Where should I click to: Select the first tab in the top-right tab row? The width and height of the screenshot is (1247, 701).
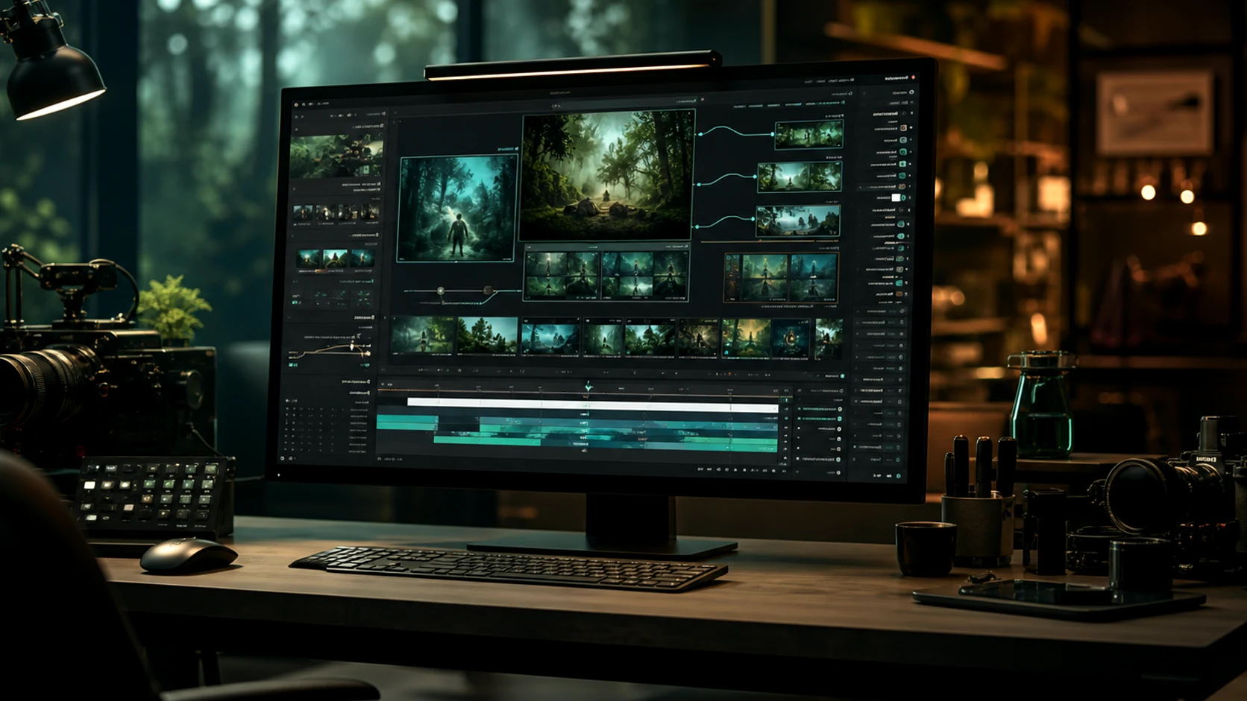point(741,107)
